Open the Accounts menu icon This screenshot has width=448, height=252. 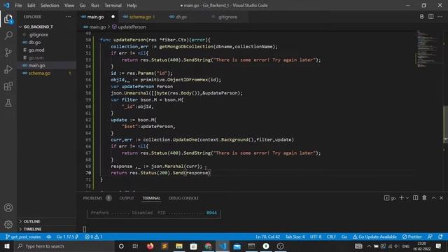pyautogui.click(x=8, y=208)
